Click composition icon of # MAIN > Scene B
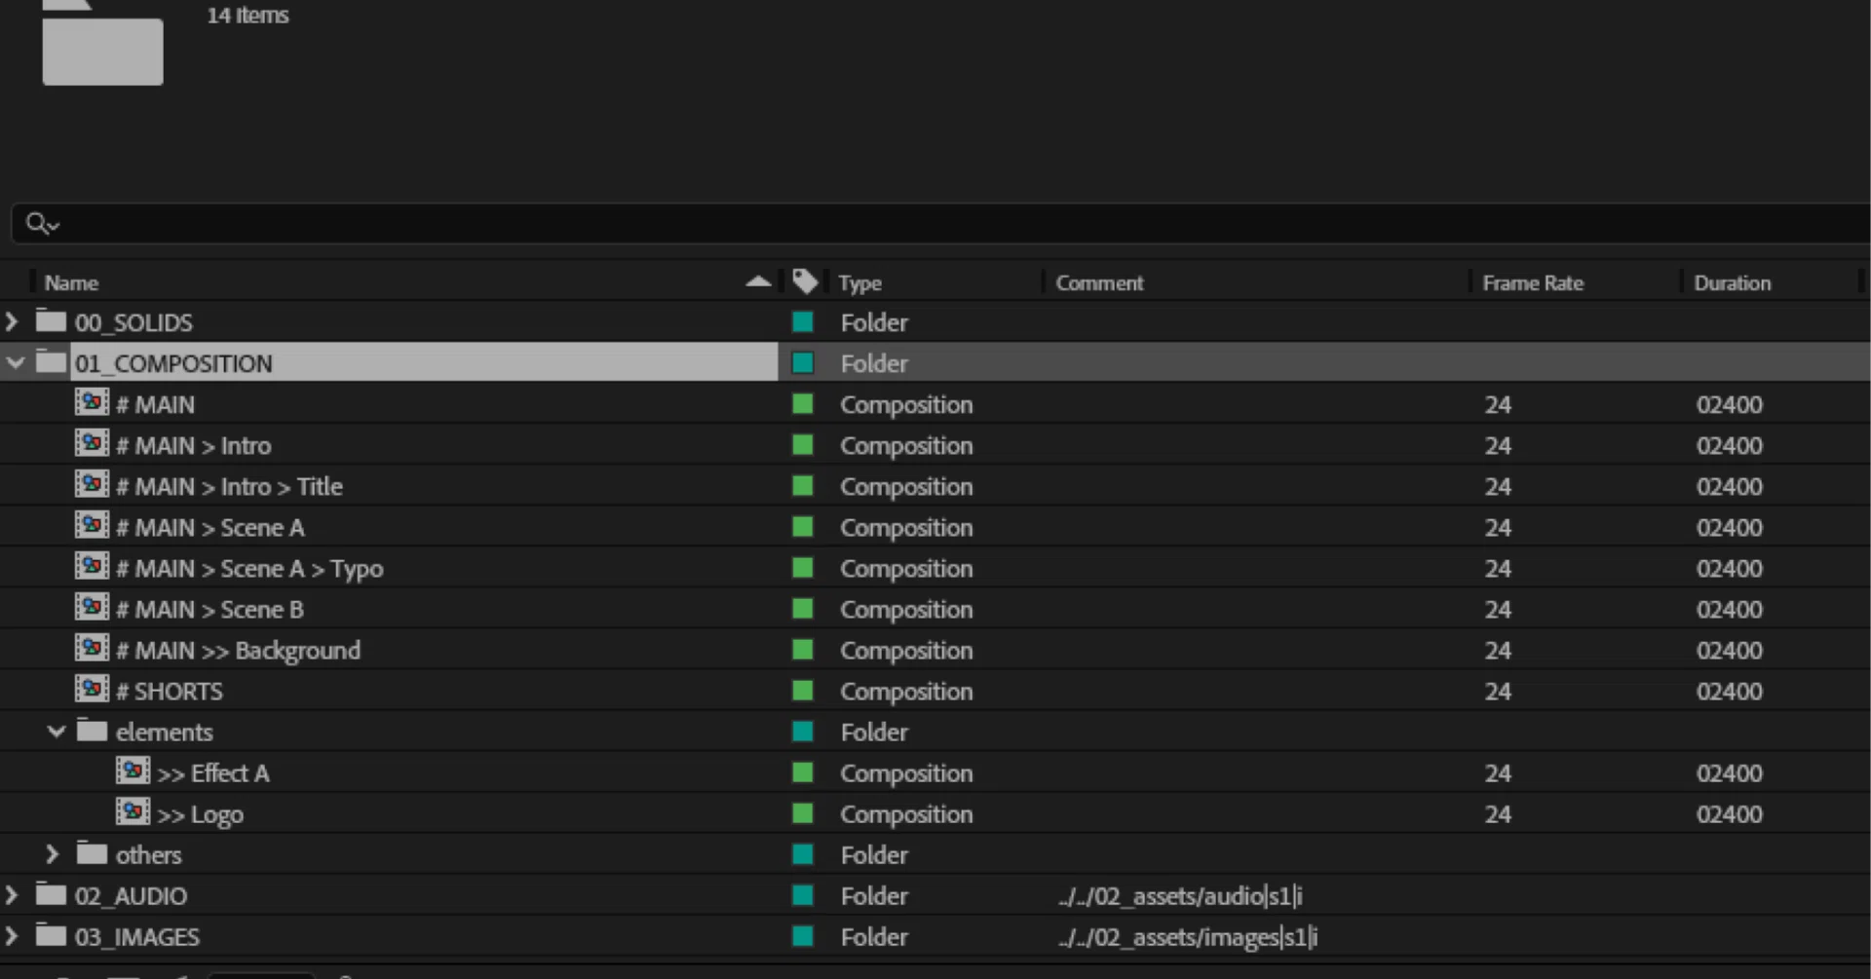 click(92, 608)
